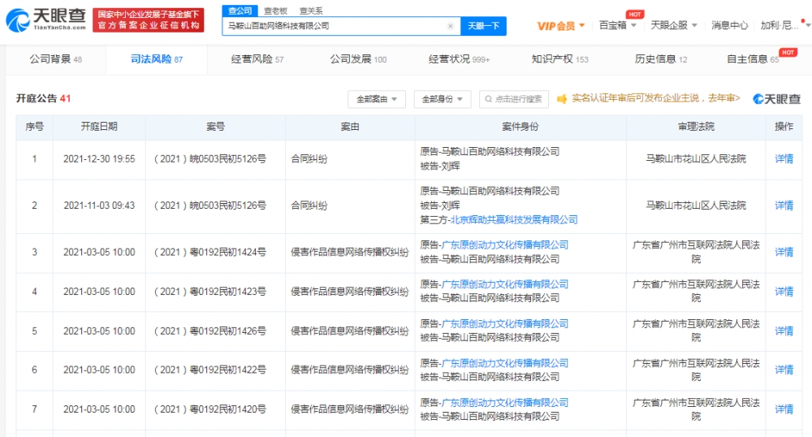Open the 全部案由 filter dropdown
This screenshot has height=437, width=812.
click(377, 99)
